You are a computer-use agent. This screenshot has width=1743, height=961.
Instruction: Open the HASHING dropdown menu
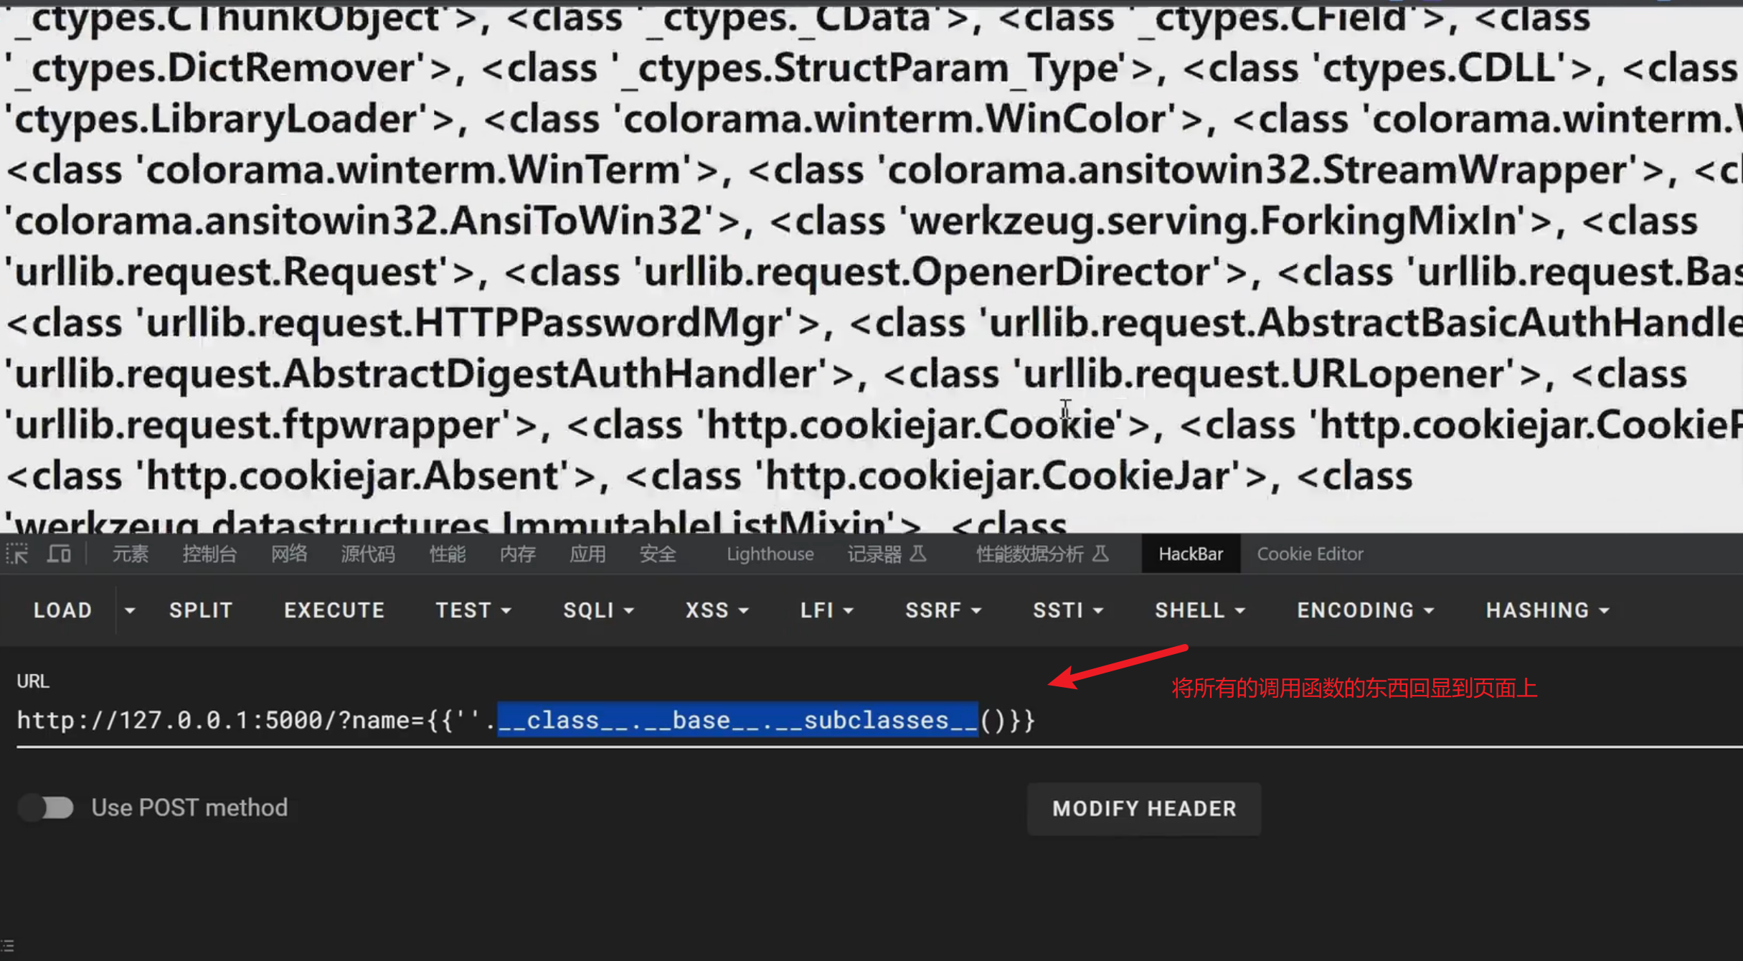pyautogui.click(x=1547, y=610)
